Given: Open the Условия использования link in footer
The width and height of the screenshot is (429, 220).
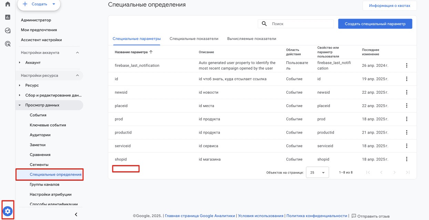Looking at the screenshot, I should click(x=261, y=216).
